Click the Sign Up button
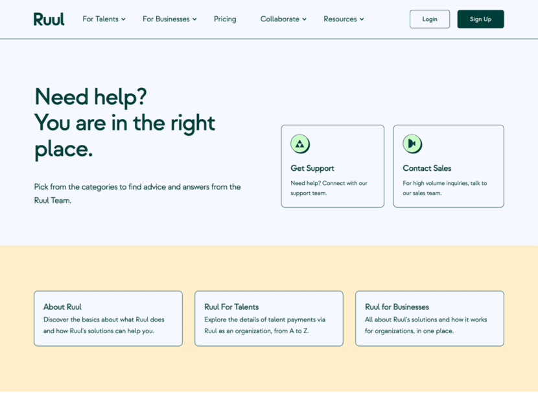The height and width of the screenshot is (403, 538). tap(480, 19)
